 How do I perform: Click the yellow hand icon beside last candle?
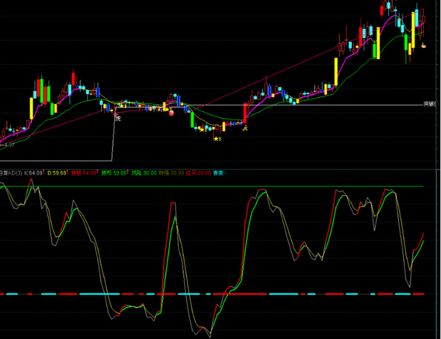point(423,45)
